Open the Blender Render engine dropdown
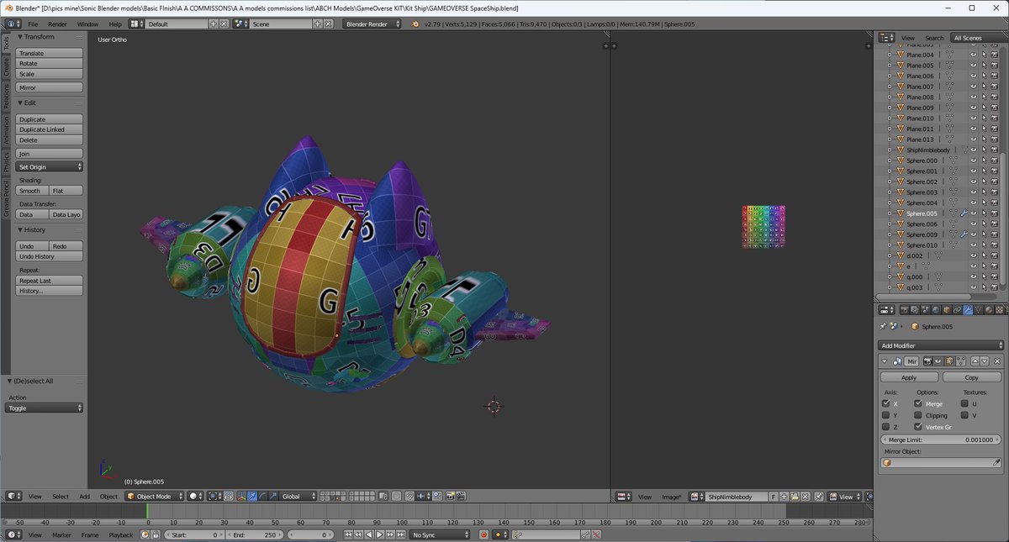The height and width of the screenshot is (542, 1009). (372, 24)
